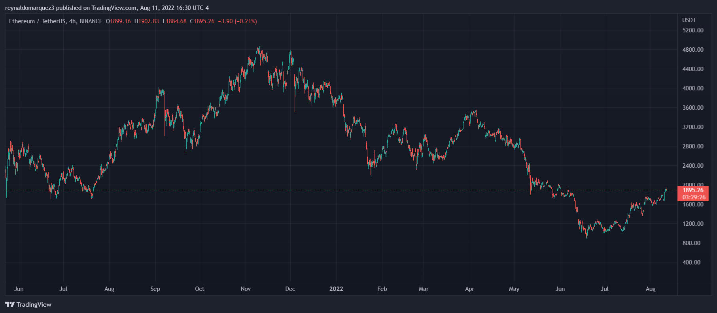Click the close value C1895.26
Image resolution: width=717 pixels, height=313 pixels.
click(202, 21)
